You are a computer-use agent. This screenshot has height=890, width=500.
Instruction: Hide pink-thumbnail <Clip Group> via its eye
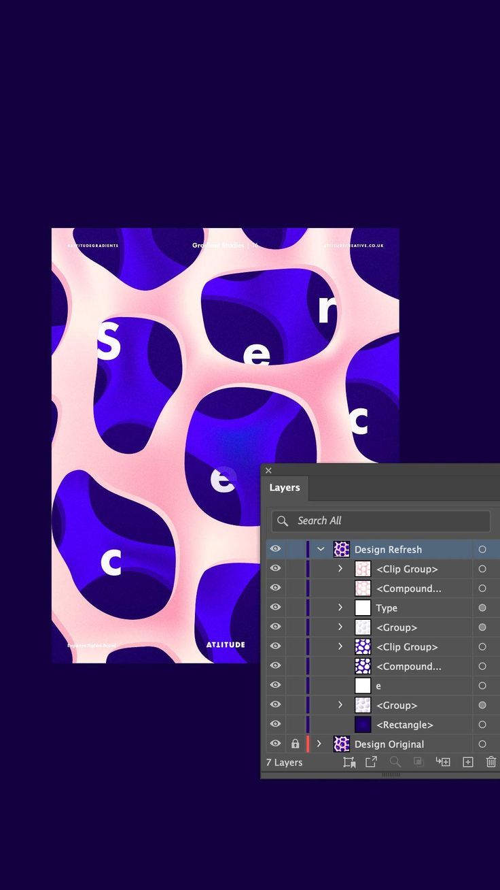(275, 568)
